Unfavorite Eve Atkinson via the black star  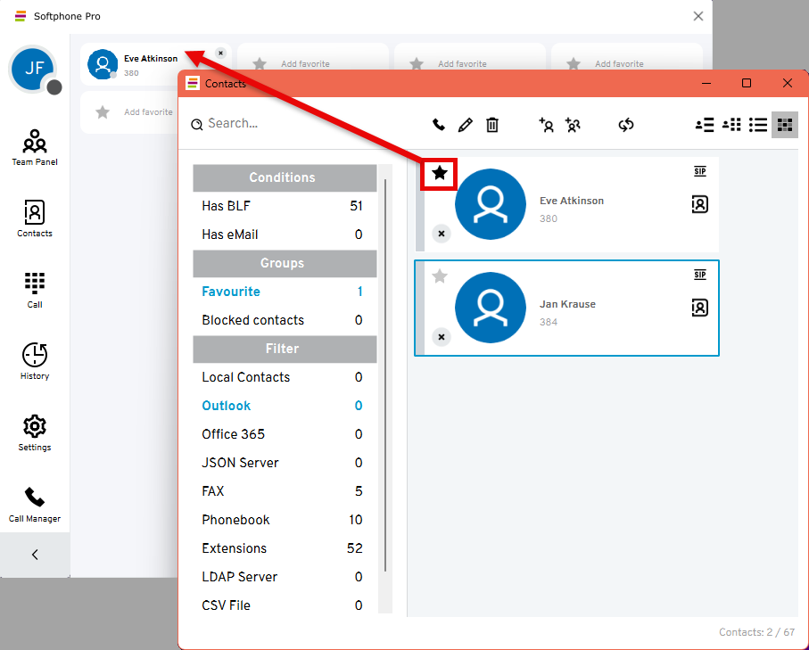point(440,173)
